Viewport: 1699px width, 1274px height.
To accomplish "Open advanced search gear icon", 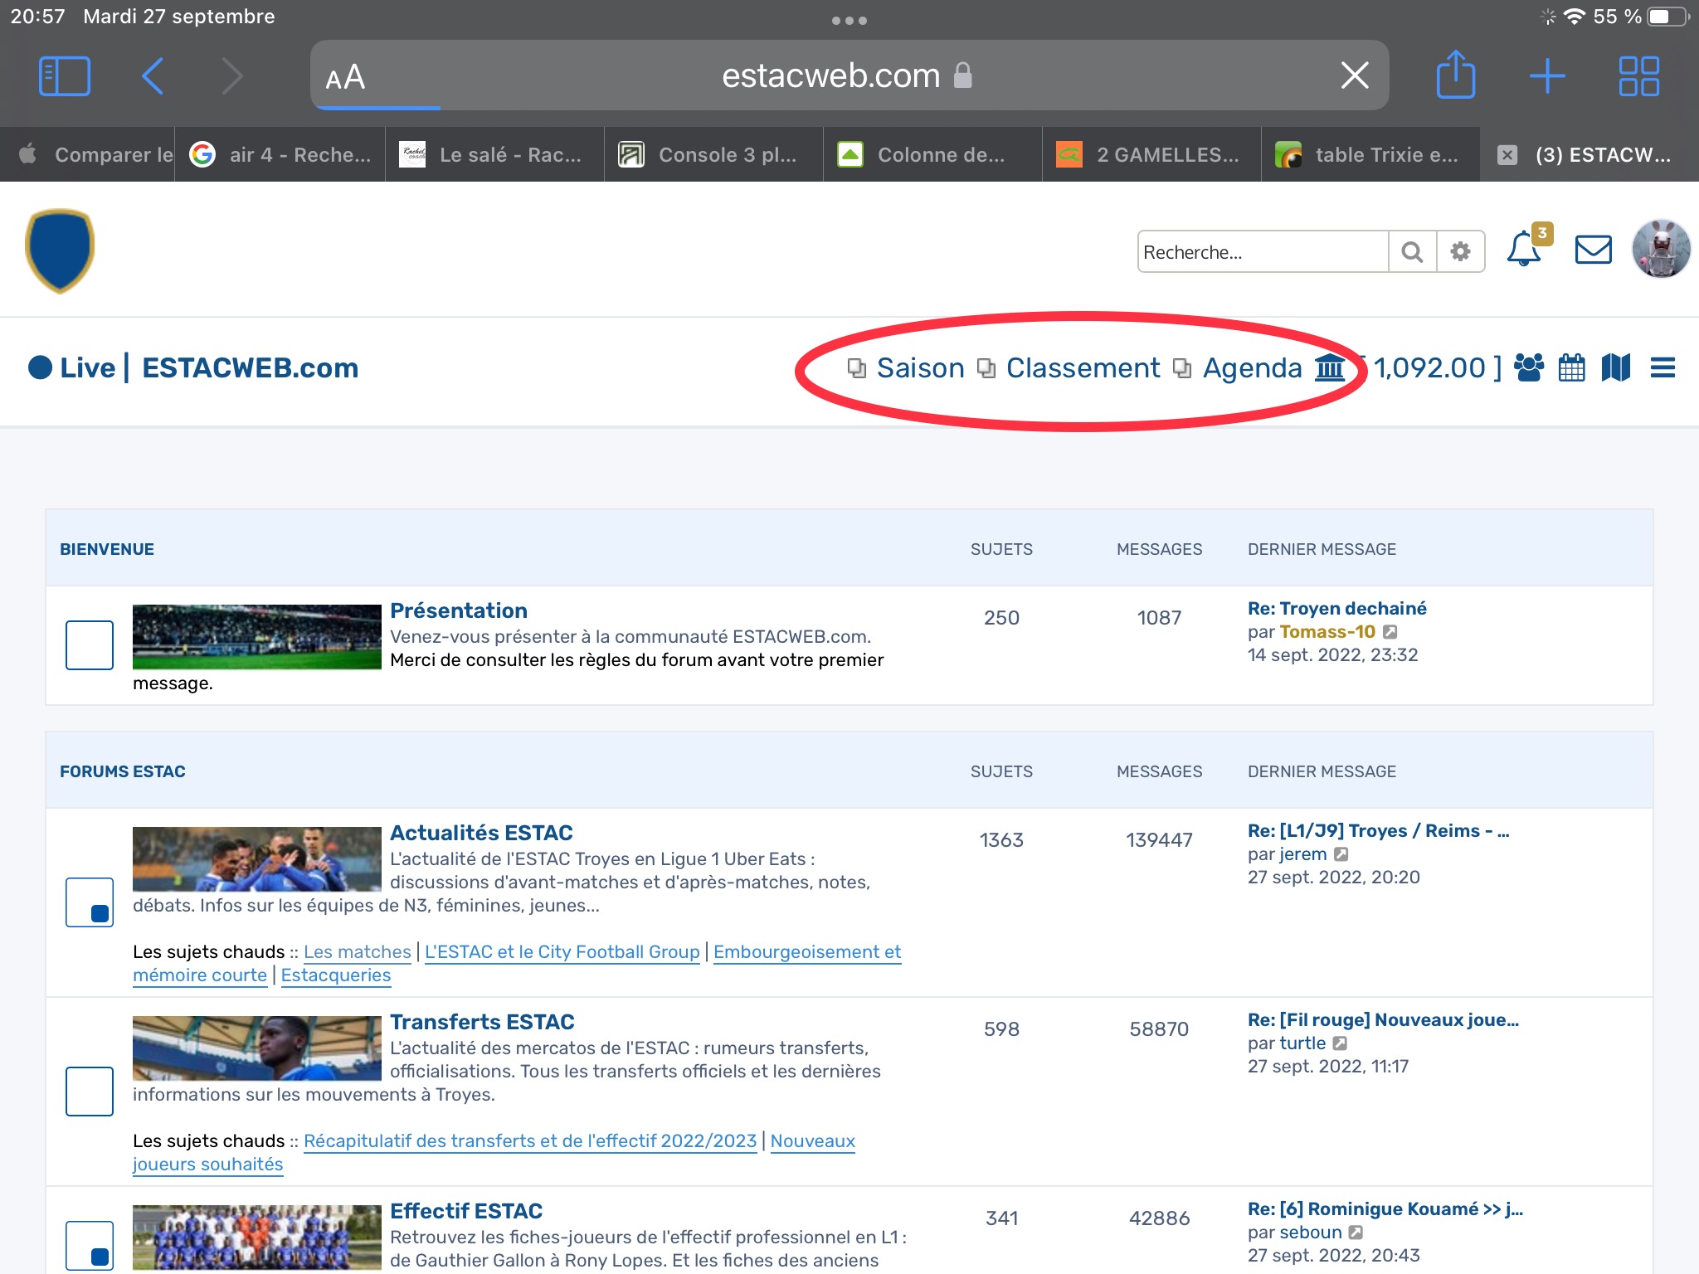I will click(1460, 251).
